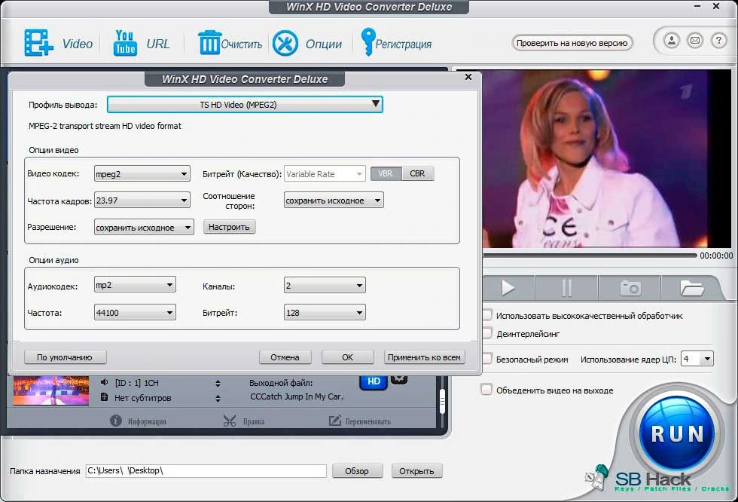Confirm settings with OK button
This screenshot has height=502, width=738.
click(x=347, y=357)
